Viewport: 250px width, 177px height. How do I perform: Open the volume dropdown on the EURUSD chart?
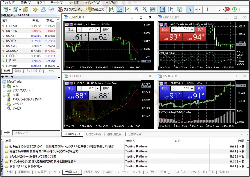[x=79, y=30]
